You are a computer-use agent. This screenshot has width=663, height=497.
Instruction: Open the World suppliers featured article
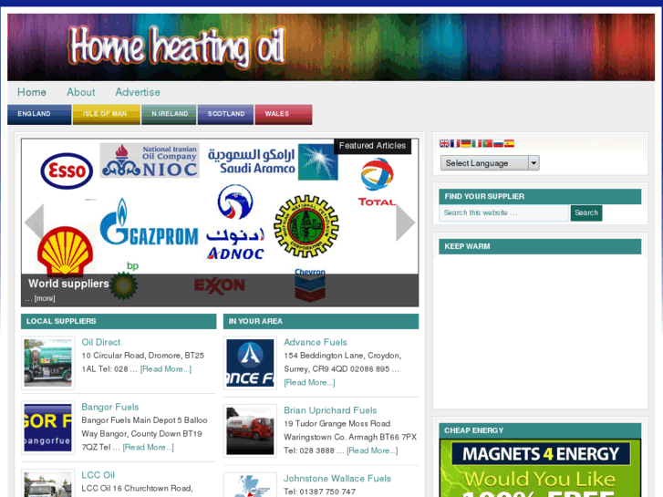(x=68, y=284)
